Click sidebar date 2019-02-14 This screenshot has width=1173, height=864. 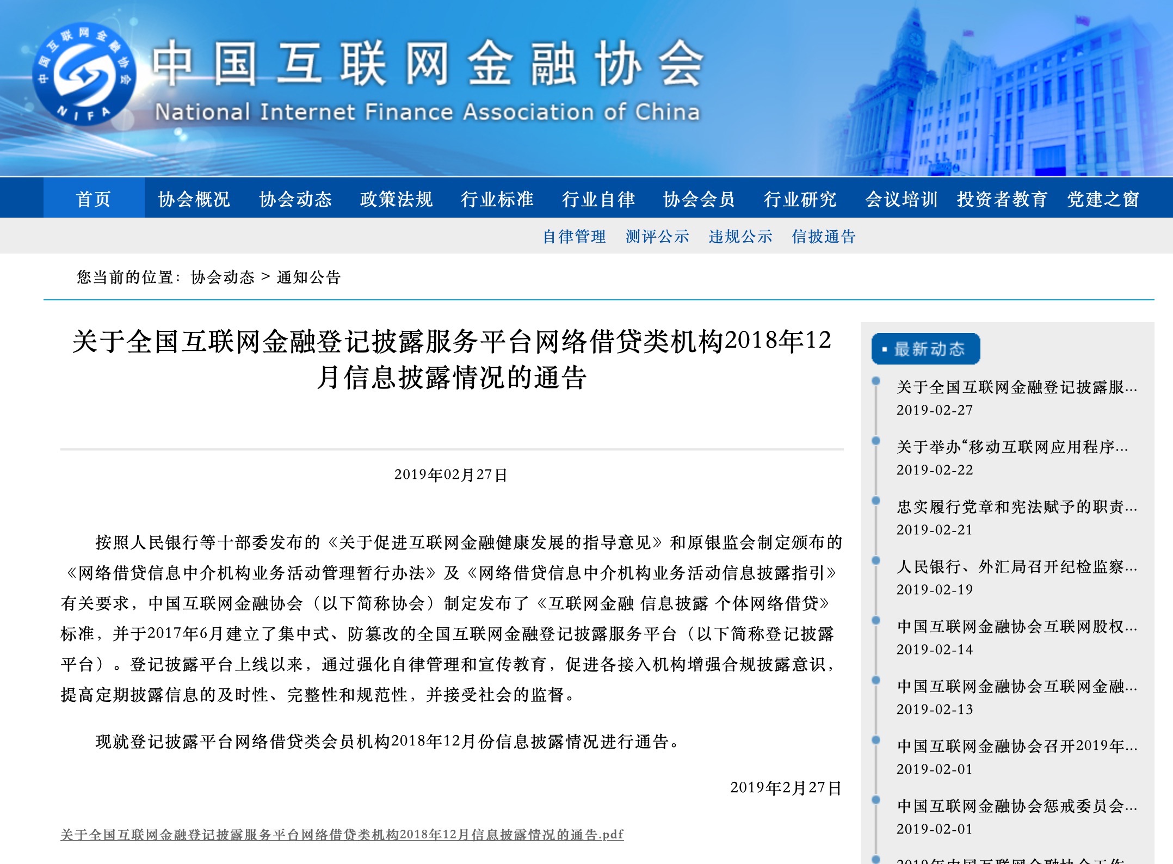[x=935, y=650]
